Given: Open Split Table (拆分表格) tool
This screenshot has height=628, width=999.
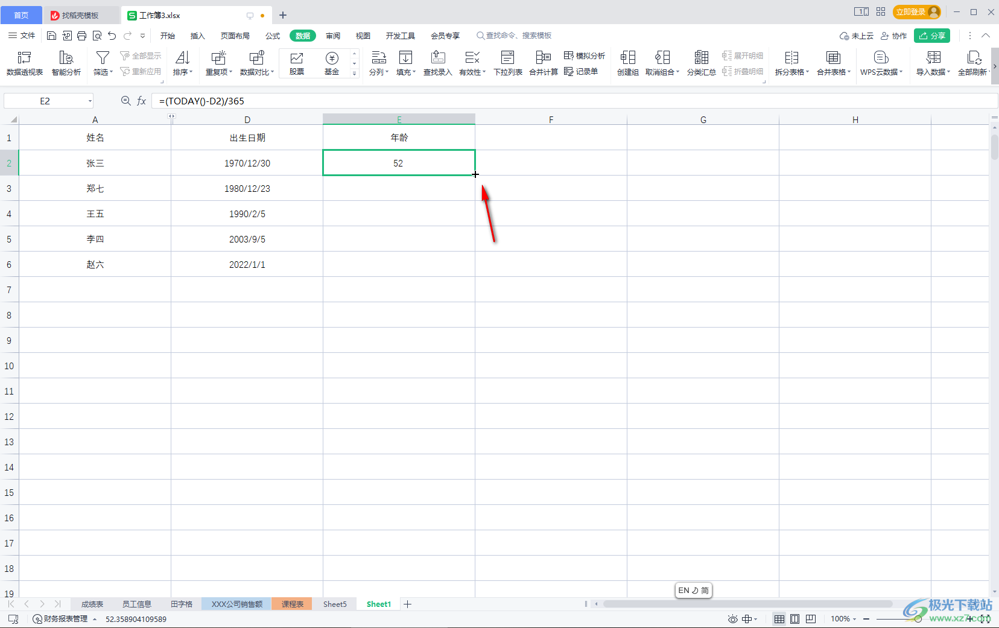Looking at the screenshot, I should tap(792, 63).
